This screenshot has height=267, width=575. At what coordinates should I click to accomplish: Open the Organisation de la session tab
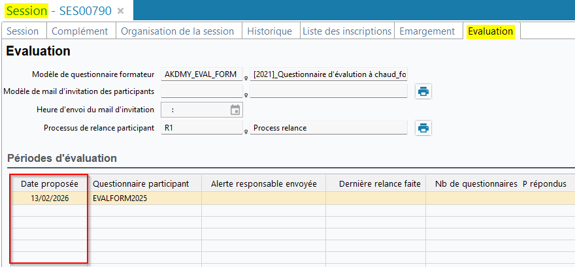click(177, 31)
